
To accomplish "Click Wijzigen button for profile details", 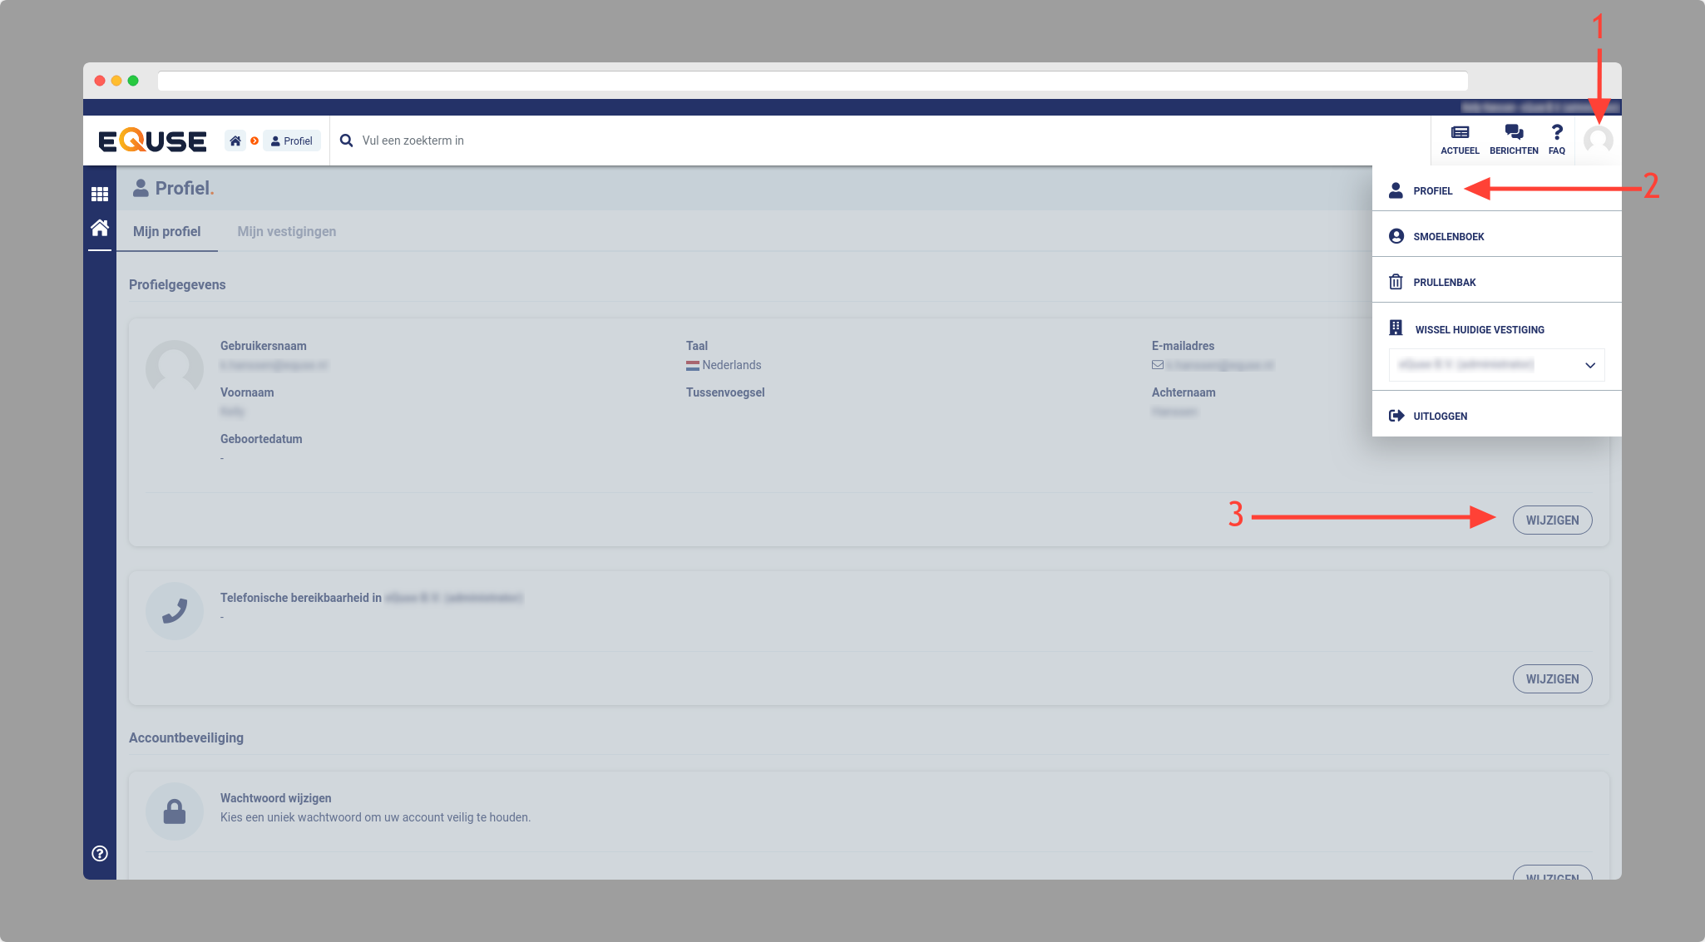I will coord(1552,520).
